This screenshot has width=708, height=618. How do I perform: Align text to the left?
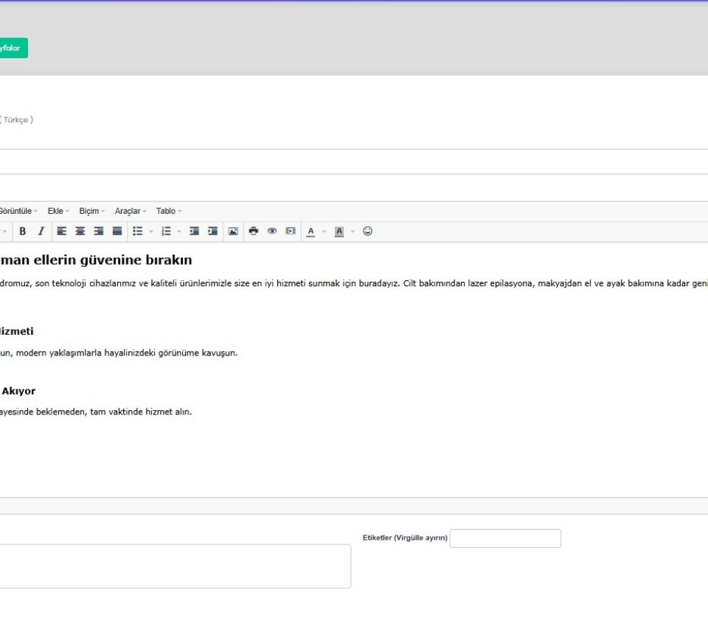pyautogui.click(x=62, y=232)
